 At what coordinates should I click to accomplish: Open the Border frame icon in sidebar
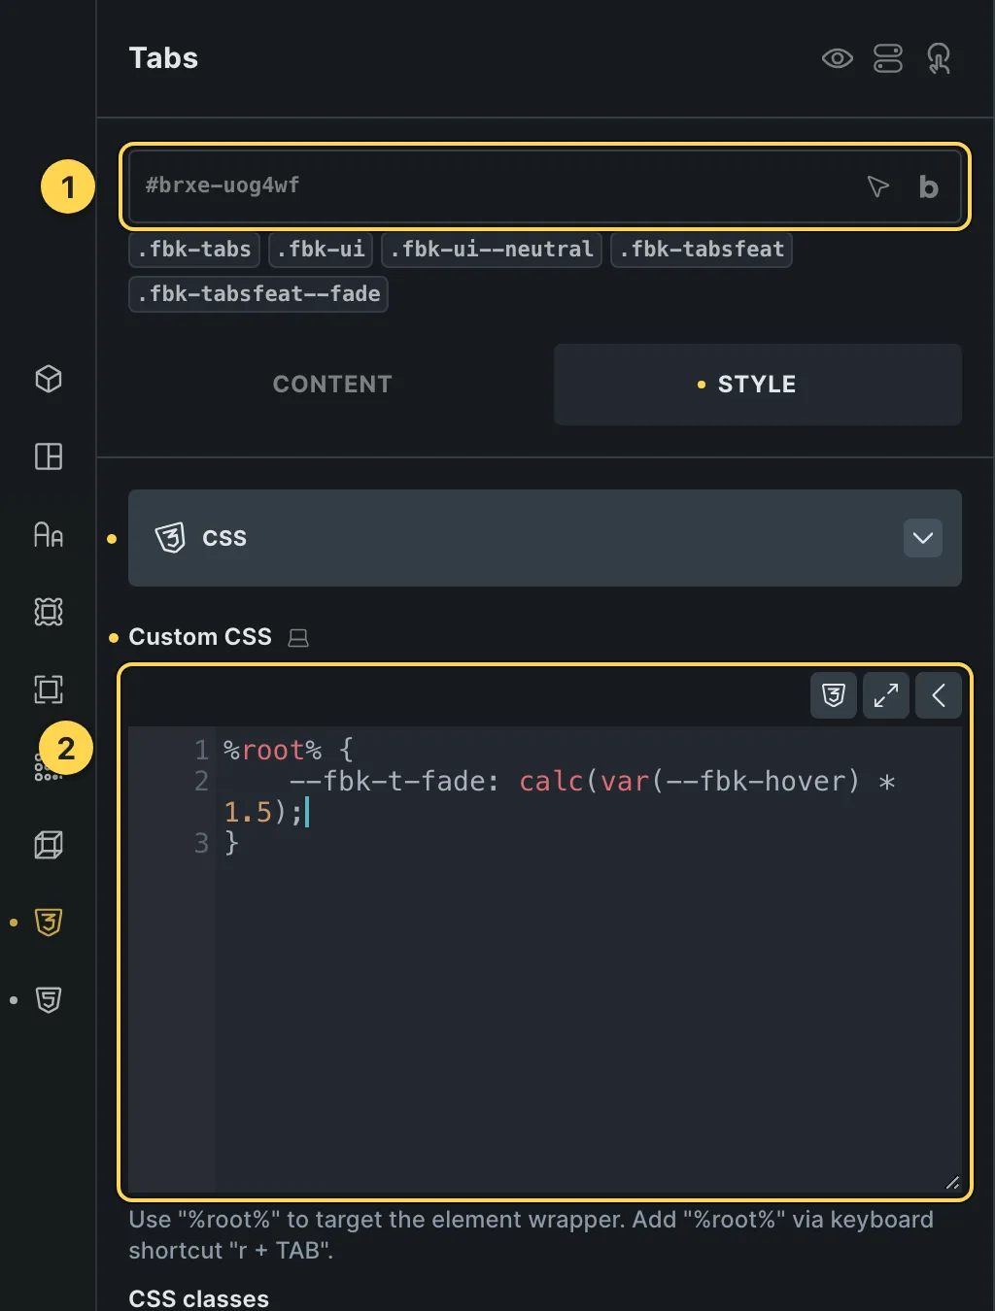(x=49, y=689)
